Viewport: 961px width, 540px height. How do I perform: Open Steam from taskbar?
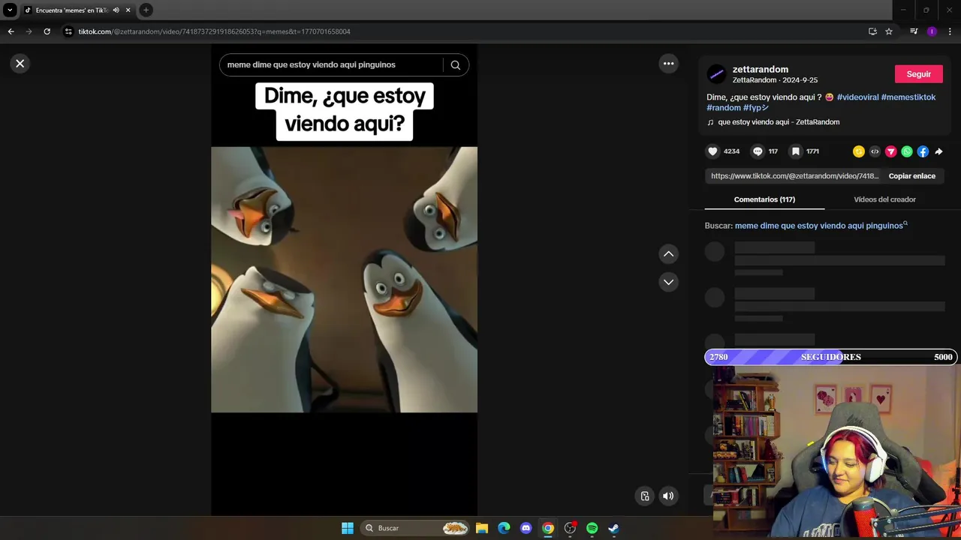[x=613, y=528]
